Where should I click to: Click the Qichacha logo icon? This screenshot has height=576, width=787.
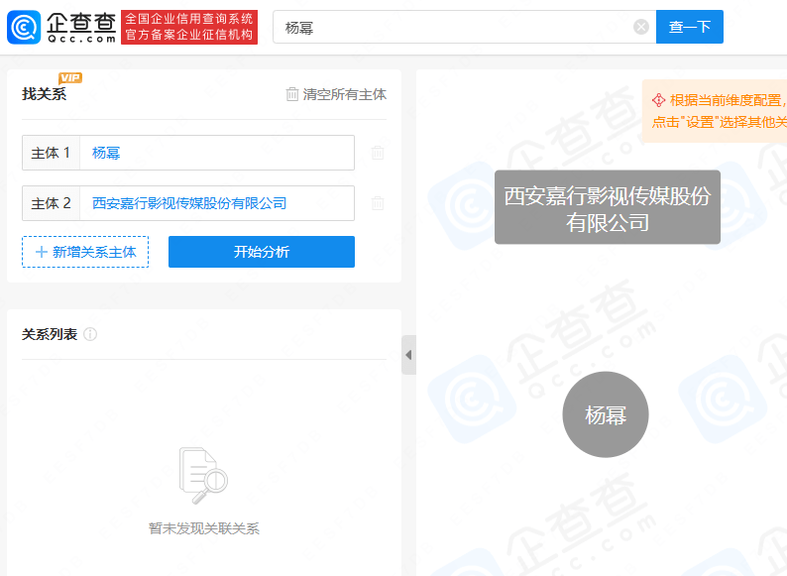(x=24, y=27)
